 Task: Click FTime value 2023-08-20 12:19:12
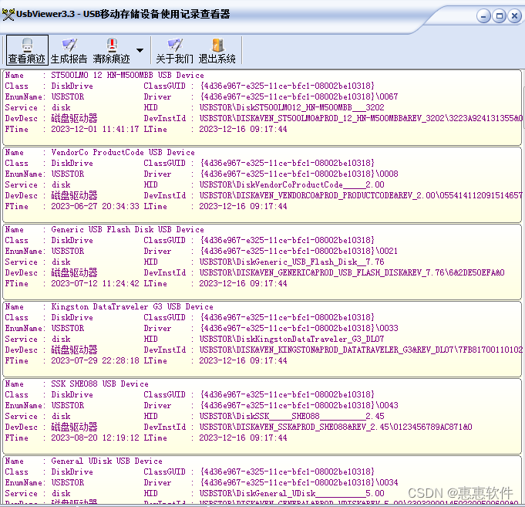tap(95, 438)
